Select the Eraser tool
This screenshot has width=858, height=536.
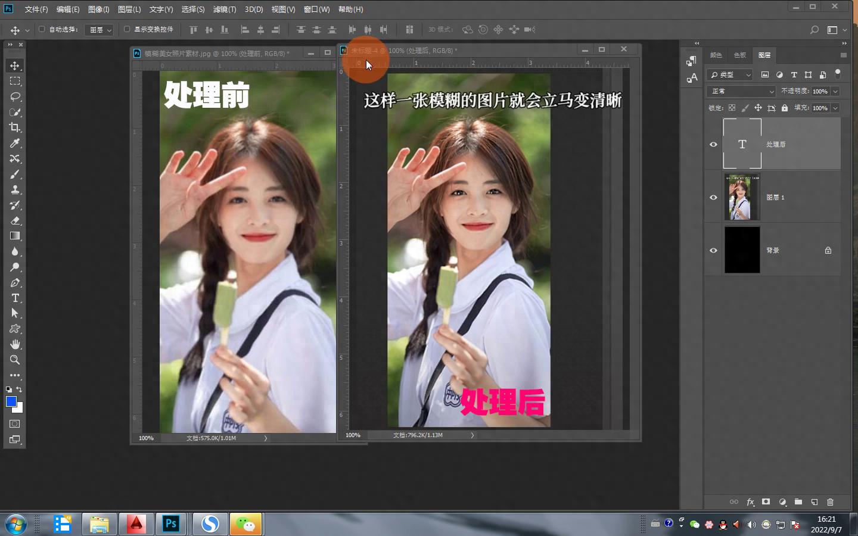pyautogui.click(x=15, y=220)
